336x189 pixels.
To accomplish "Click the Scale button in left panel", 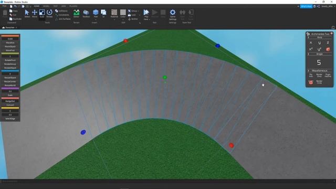I will tap(10, 95).
